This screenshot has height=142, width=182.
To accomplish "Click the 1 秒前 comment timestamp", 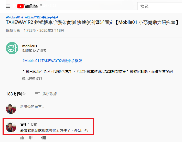I will click(x=33, y=124).
